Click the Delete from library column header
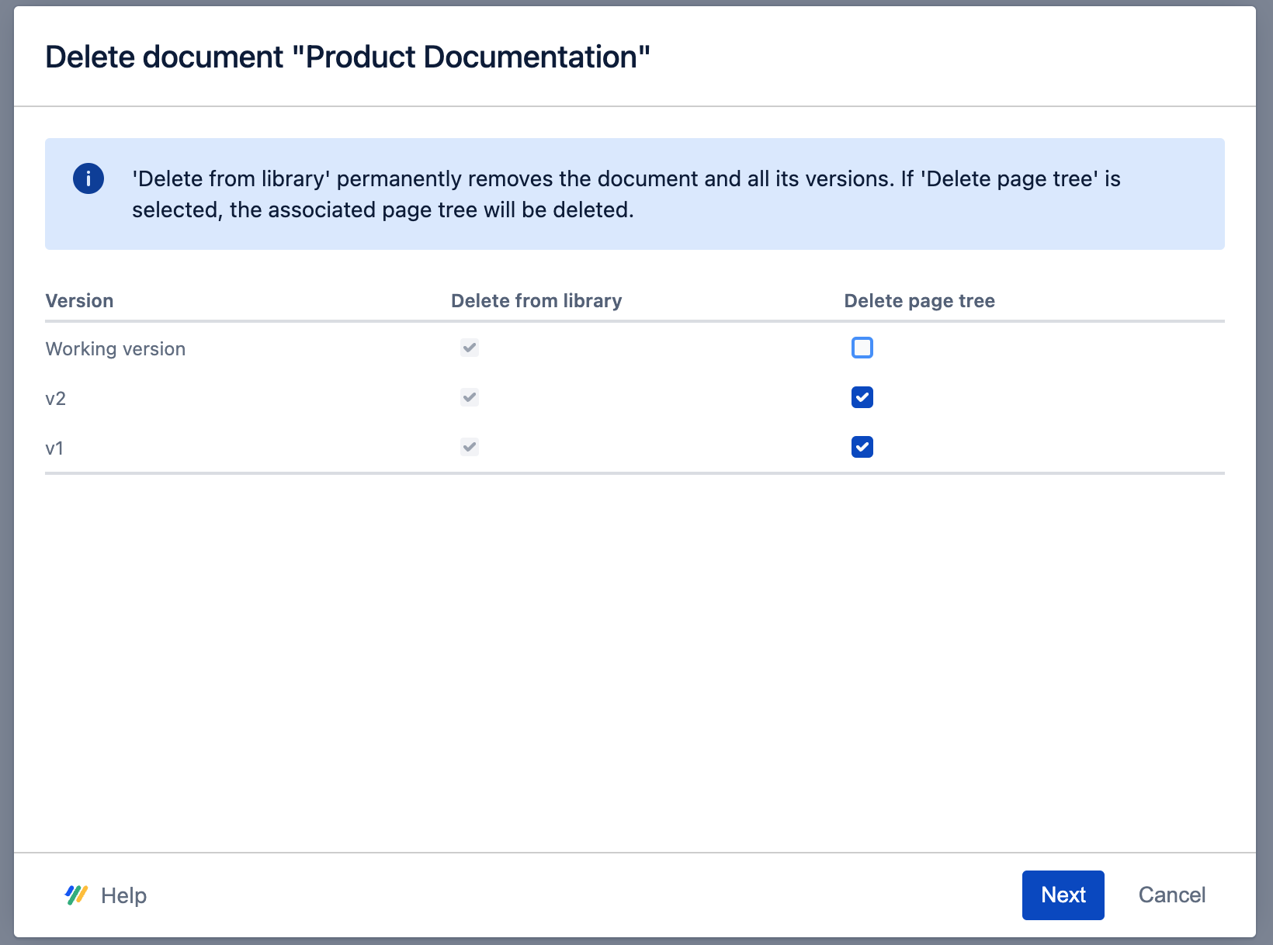 (536, 300)
